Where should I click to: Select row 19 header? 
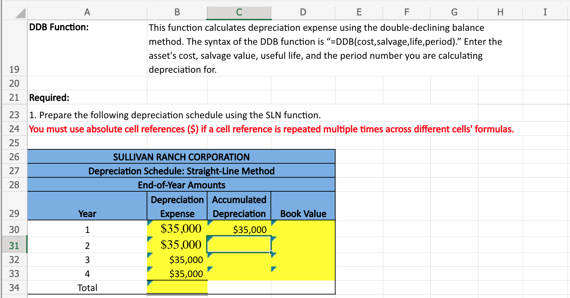point(14,48)
